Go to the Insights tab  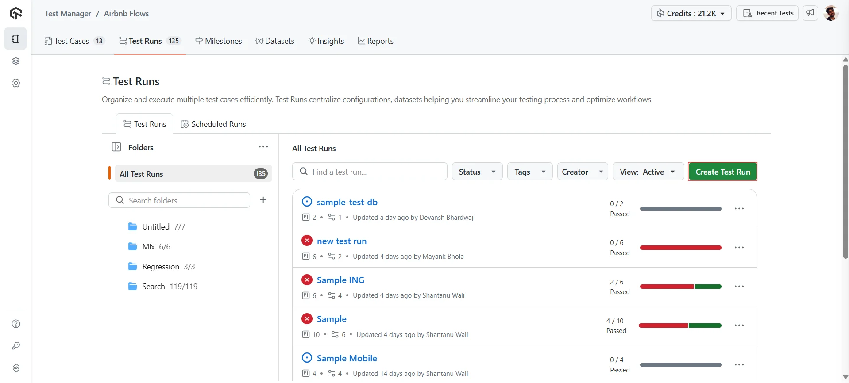coord(326,41)
